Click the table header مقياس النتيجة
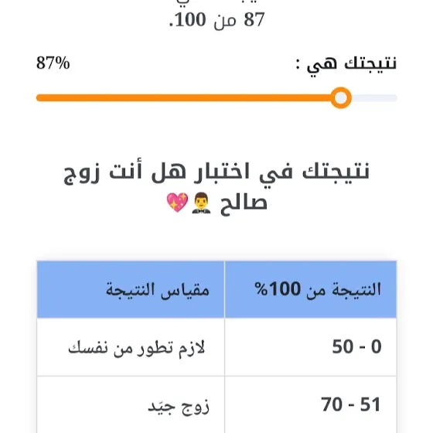Screen dimensions: 433x433 tap(131, 289)
